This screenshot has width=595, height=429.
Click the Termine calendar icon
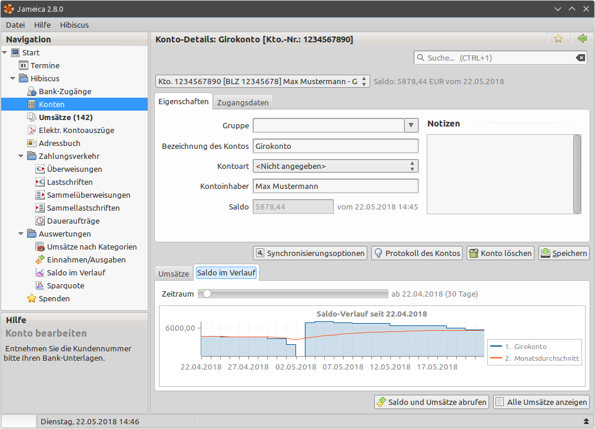(23, 65)
